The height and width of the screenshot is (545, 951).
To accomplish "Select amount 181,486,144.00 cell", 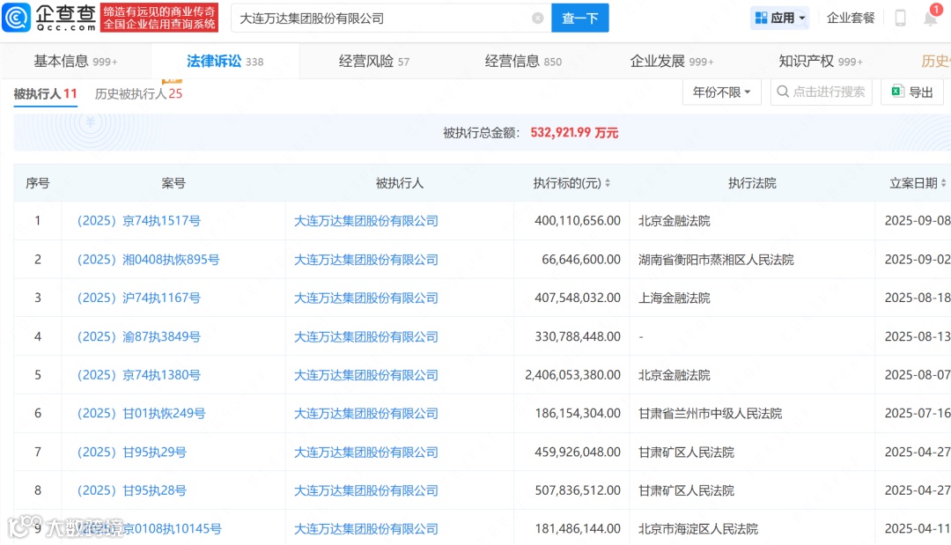I will [x=578, y=528].
